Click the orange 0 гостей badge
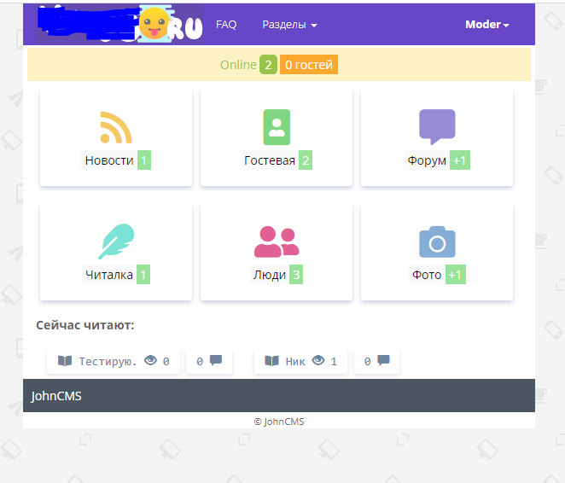 [x=309, y=65]
